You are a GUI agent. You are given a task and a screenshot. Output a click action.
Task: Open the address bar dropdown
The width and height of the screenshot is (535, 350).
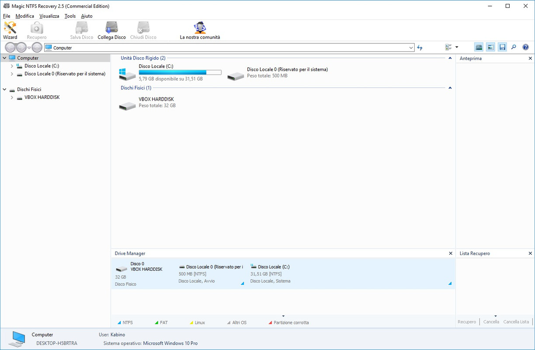[411, 48]
